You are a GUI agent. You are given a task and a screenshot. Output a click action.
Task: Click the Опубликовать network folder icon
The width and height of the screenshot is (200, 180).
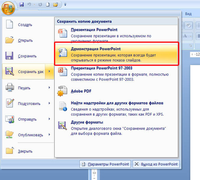click(x=9, y=134)
